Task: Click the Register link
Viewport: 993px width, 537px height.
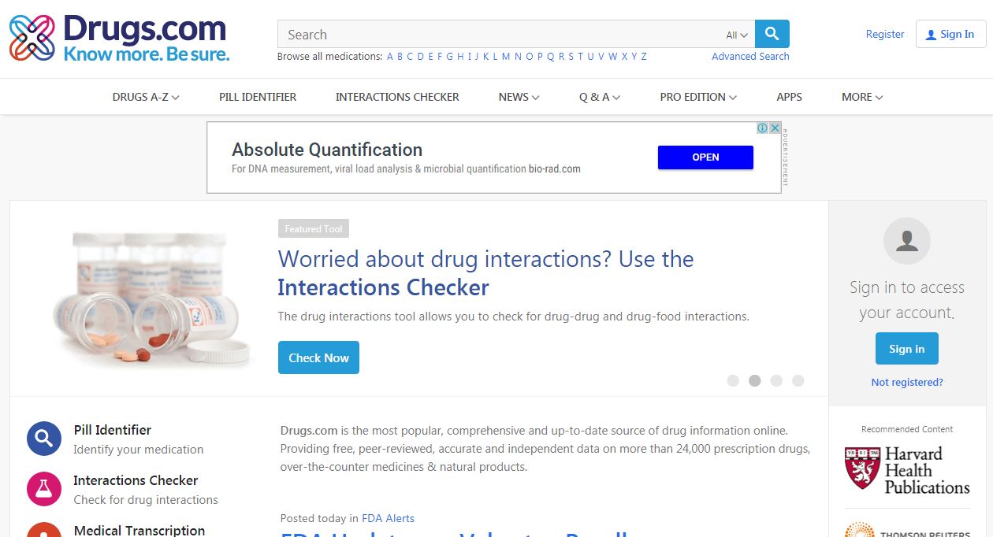Action: (885, 34)
